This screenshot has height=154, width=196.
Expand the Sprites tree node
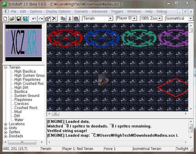pyautogui.click(x=5, y=132)
